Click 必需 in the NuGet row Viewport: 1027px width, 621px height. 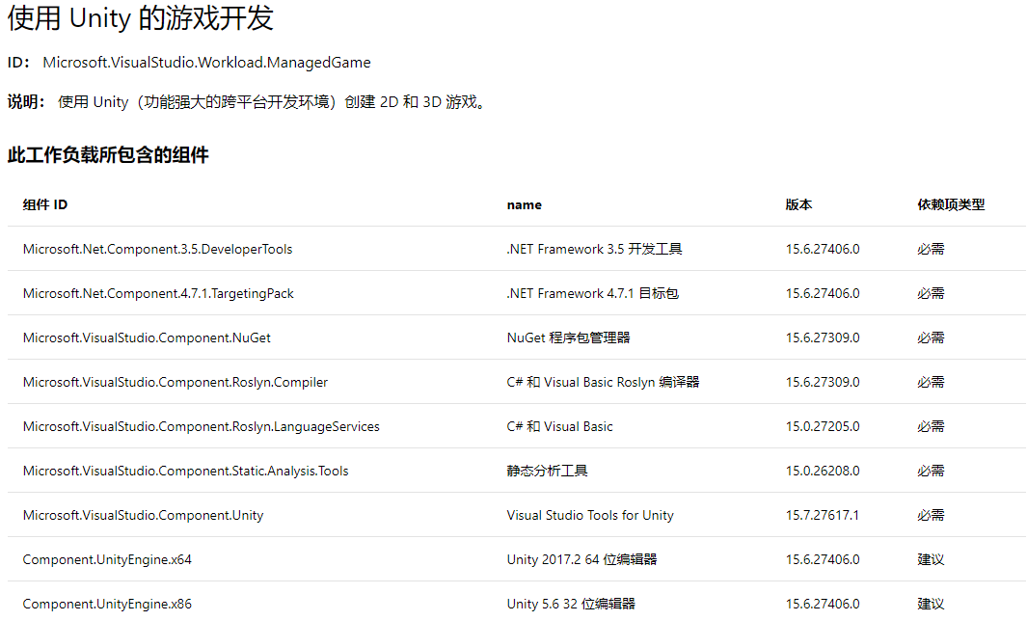(931, 338)
